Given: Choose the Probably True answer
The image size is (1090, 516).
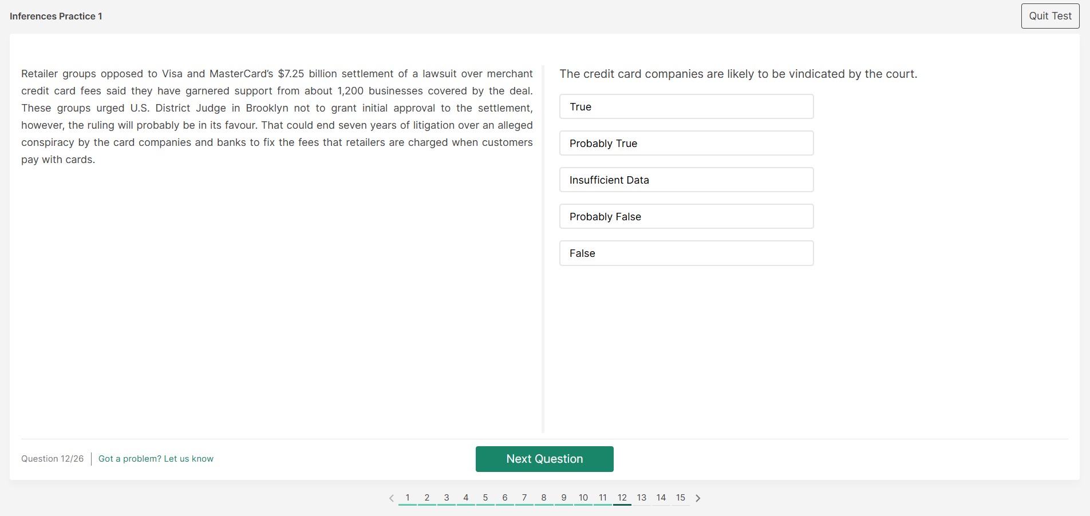Looking at the screenshot, I should pos(686,143).
